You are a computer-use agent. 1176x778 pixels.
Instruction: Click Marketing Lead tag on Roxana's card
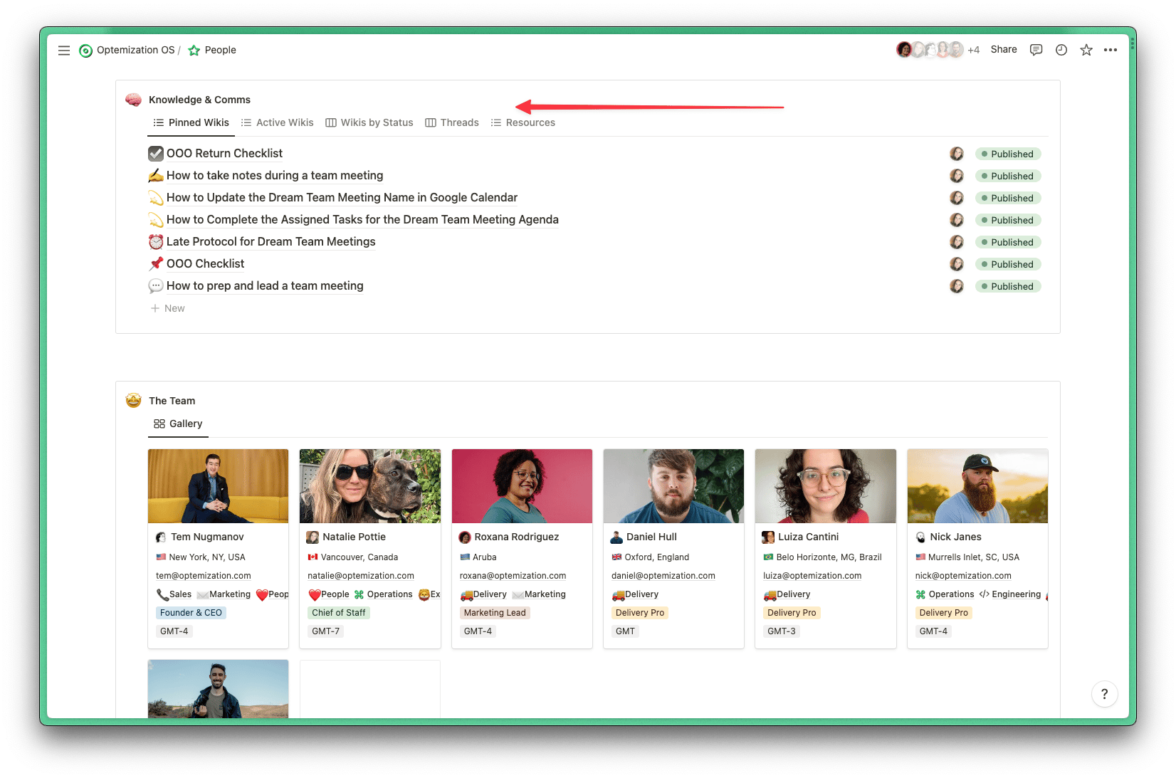click(x=495, y=613)
